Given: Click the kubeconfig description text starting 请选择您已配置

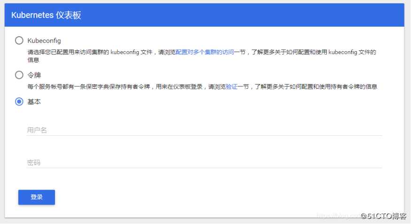Looking at the screenshot, I should coord(202,56).
